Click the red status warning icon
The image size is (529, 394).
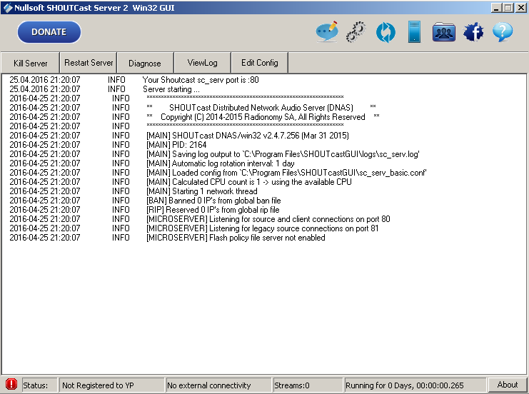(11, 384)
